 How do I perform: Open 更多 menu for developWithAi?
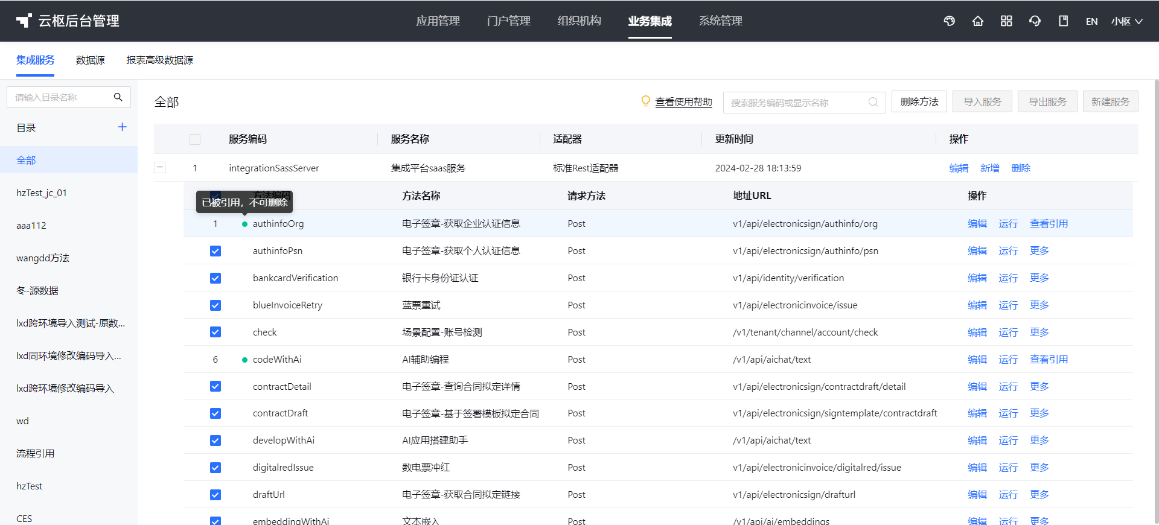point(1039,441)
